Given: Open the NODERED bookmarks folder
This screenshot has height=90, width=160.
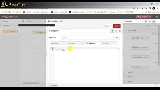Looking at the screenshot, I should pyautogui.click(x=6, y=12).
